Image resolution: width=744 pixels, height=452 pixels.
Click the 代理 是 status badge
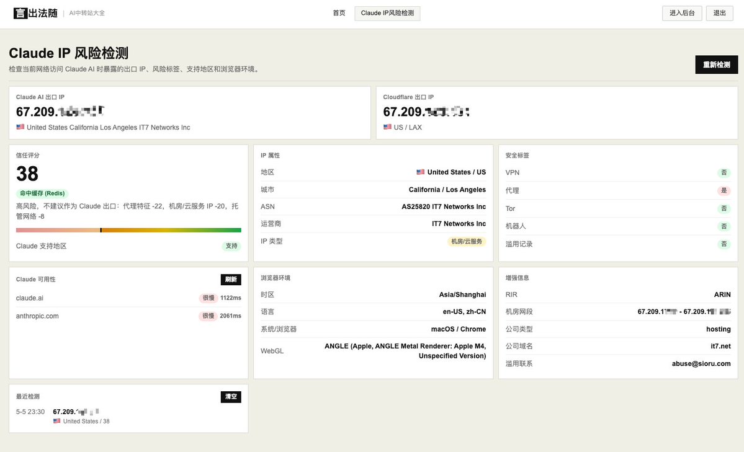coord(724,191)
